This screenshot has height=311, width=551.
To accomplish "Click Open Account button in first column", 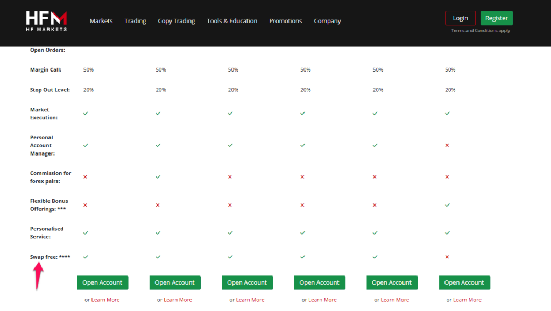I will pyautogui.click(x=103, y=282).
